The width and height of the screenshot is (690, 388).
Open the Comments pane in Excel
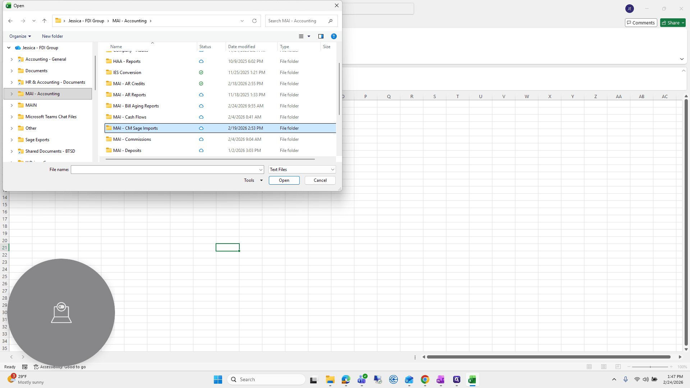(x=641, y=23)
